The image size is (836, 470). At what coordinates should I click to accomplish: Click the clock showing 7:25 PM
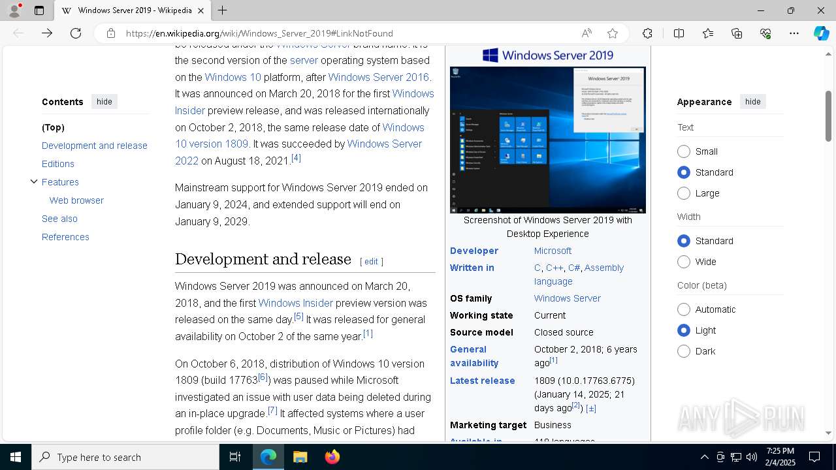(780, 457)
